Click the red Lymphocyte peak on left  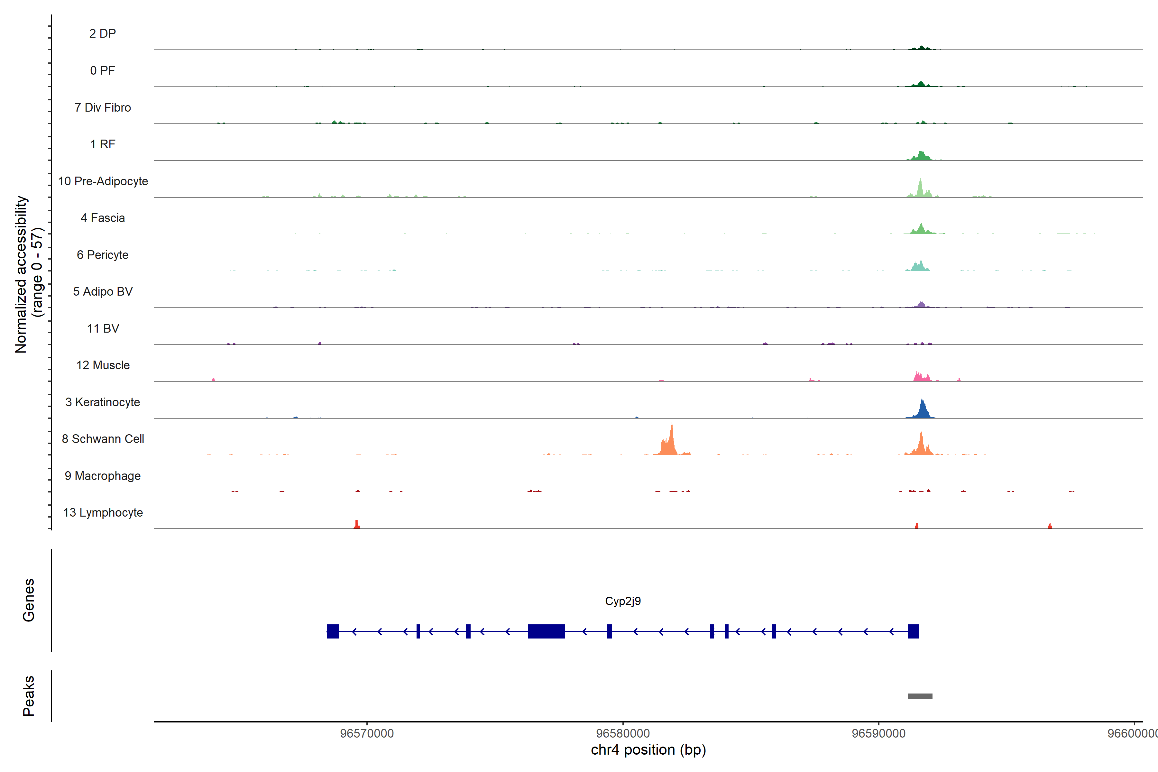(x=357, y=525)
